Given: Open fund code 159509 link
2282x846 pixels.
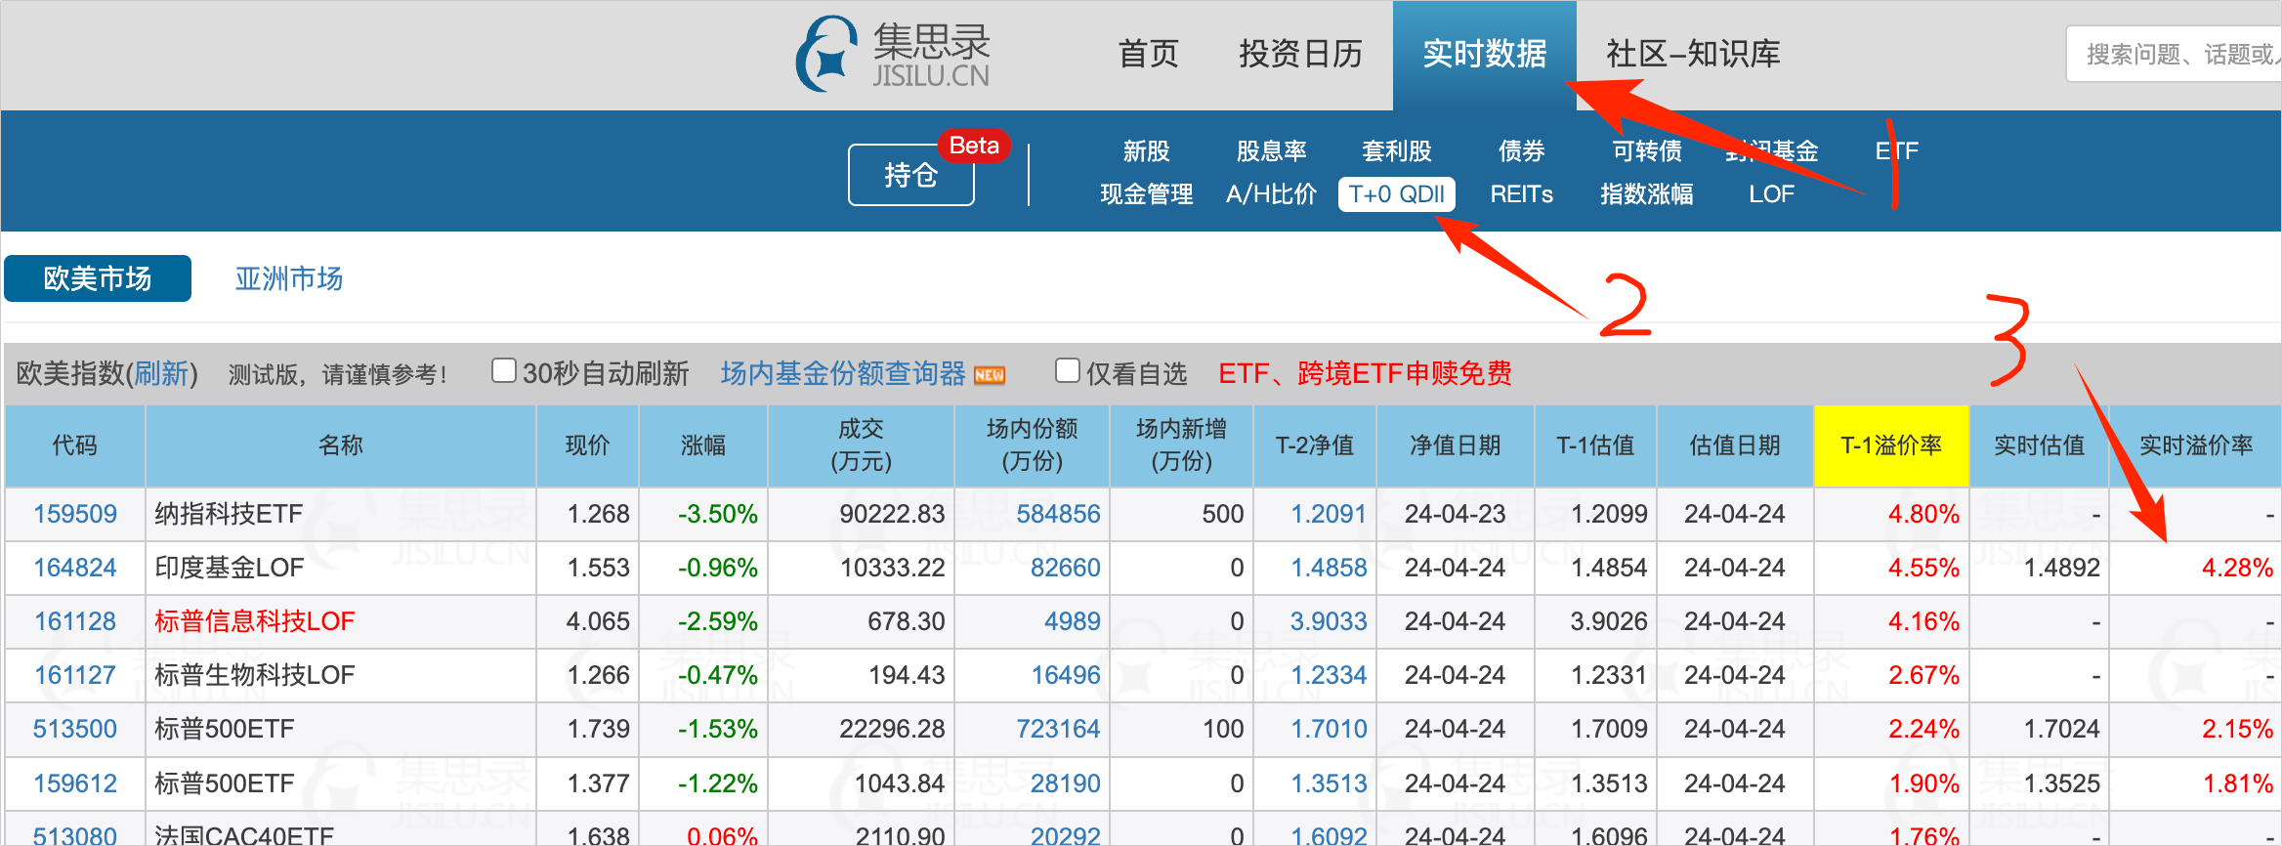Looking at the screenshot, I should click(x=75, y=514).
